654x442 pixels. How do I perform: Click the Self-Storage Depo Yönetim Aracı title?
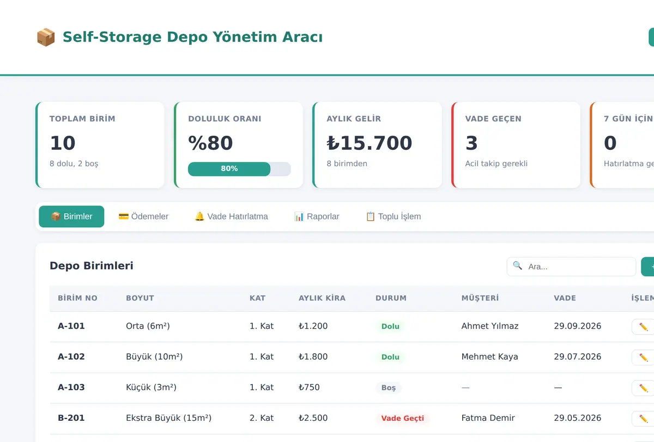pos(192,37)
